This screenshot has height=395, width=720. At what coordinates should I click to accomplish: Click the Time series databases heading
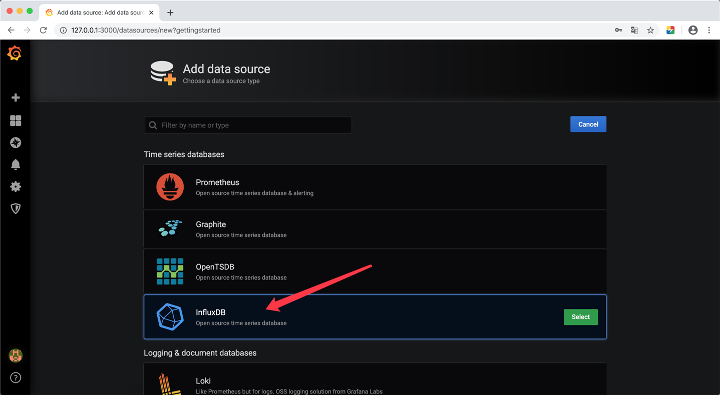[x=184, y=154]
